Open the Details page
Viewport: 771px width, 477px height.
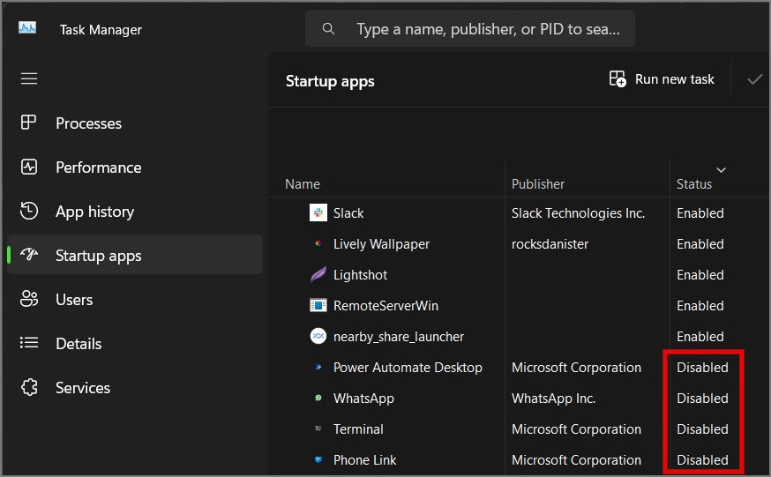click(135, 343)
